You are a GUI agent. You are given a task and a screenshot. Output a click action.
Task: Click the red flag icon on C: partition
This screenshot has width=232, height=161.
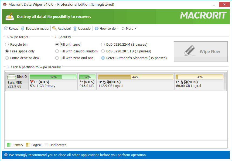click(32, 82)
